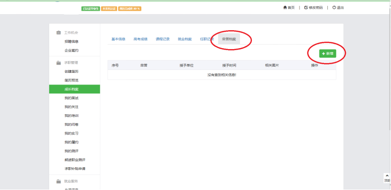Click the back-to-top arrow icon
This screenshot has height=190, width=391.
[387, 176]
